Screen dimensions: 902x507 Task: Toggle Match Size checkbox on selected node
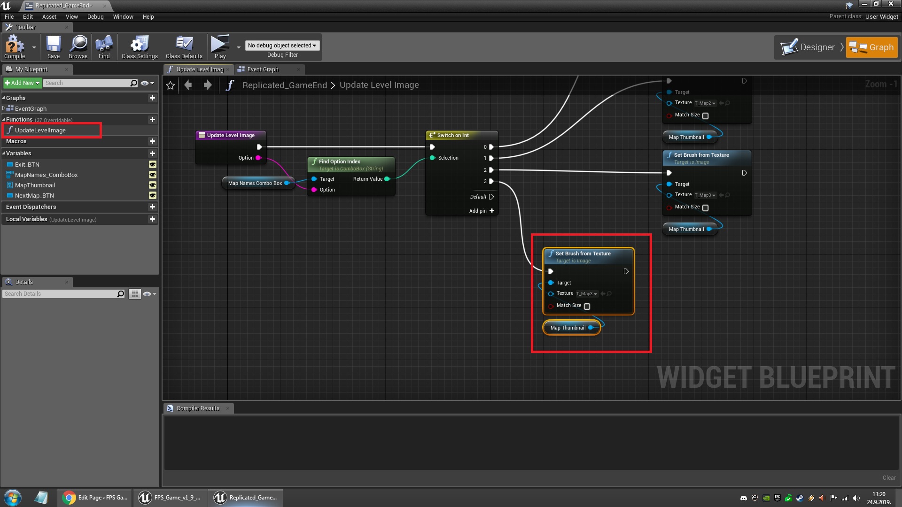coord(587,306)
